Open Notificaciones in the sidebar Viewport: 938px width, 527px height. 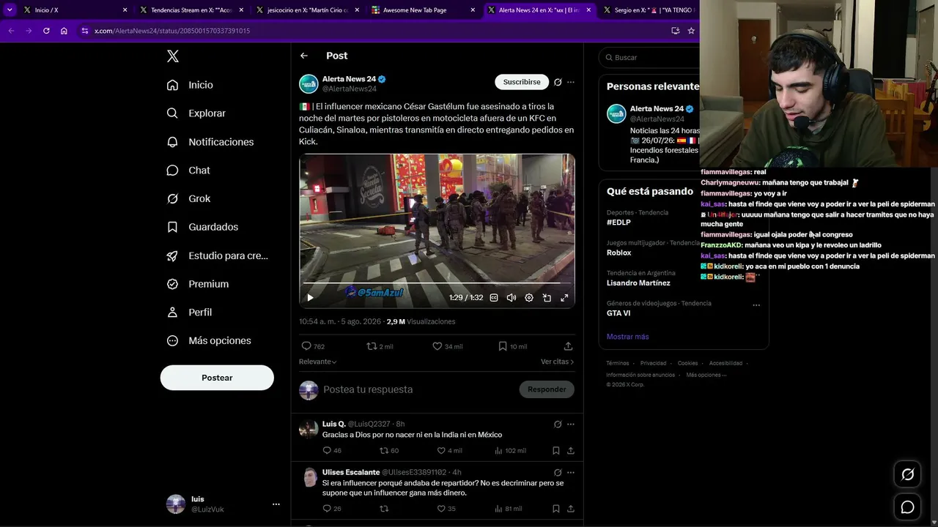[210, 142]
